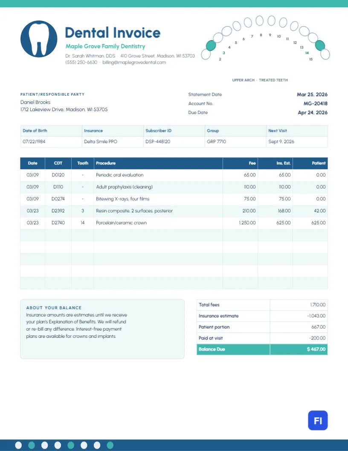This screenshot has height=451, width=348.
Task: Select the Delta Smile PPO insurance value
Action: [101, 141]
